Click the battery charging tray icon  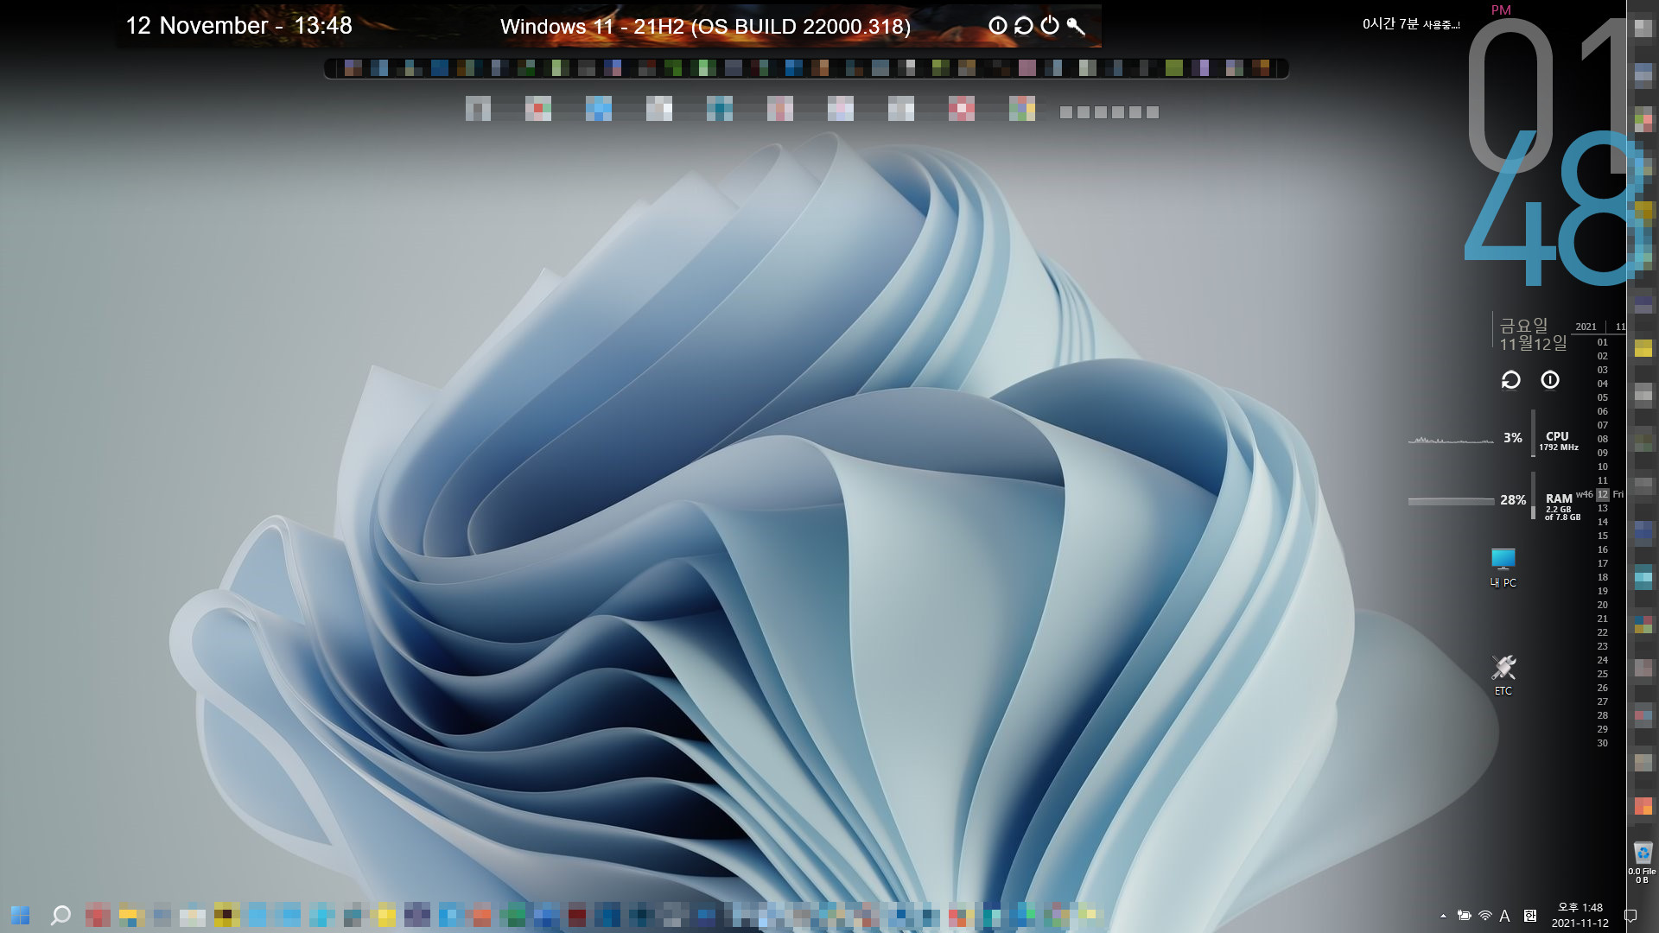1464,916
